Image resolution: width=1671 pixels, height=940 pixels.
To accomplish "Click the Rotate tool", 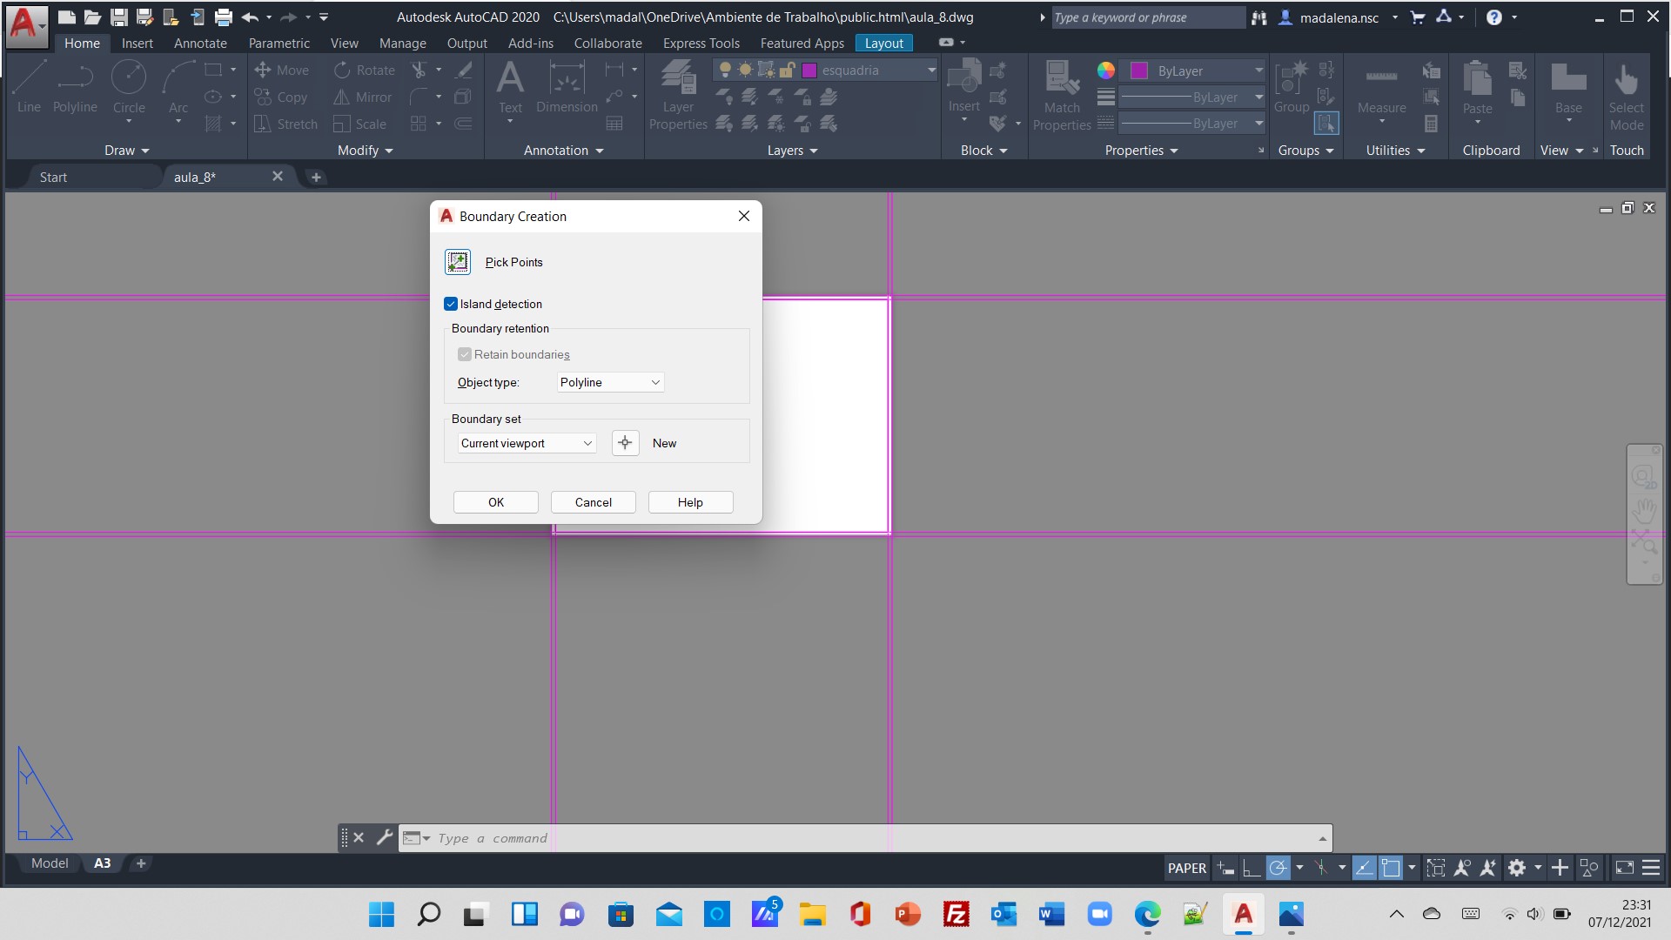I will [365, 70].
